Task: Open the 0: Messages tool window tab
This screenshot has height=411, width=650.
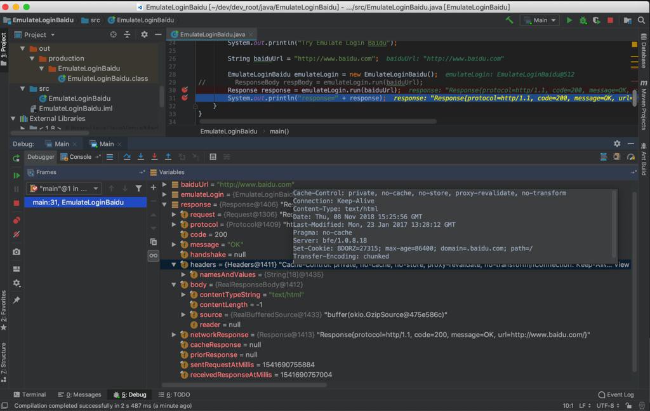Action: (79, 394)
